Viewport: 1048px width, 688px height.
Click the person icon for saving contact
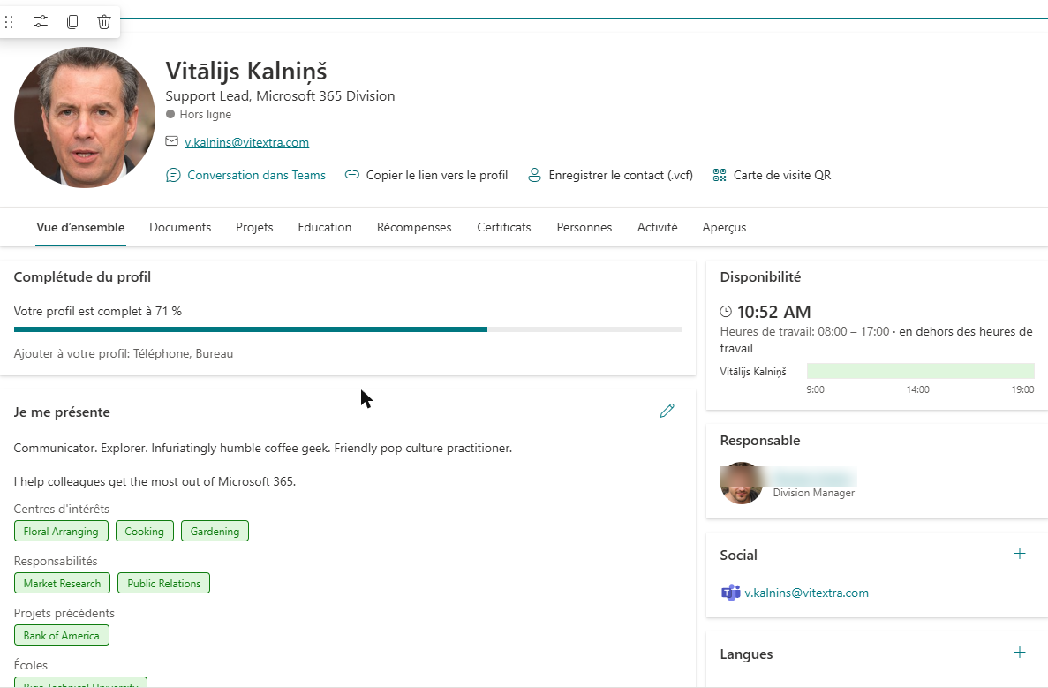click(x=534, y=175)
